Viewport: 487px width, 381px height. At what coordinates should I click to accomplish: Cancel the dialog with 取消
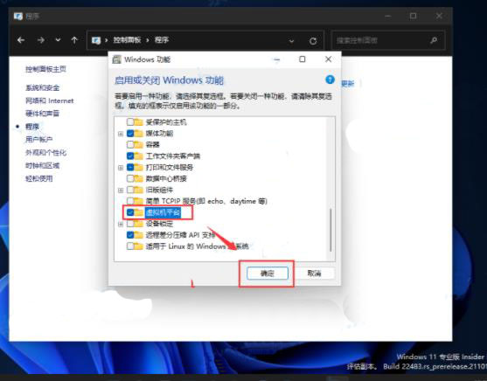(314, 274)
